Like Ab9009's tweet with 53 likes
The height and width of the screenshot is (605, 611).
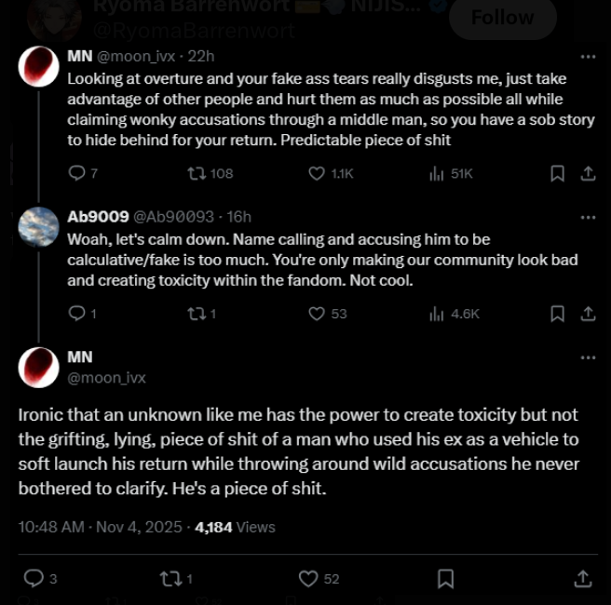[317, 314]
